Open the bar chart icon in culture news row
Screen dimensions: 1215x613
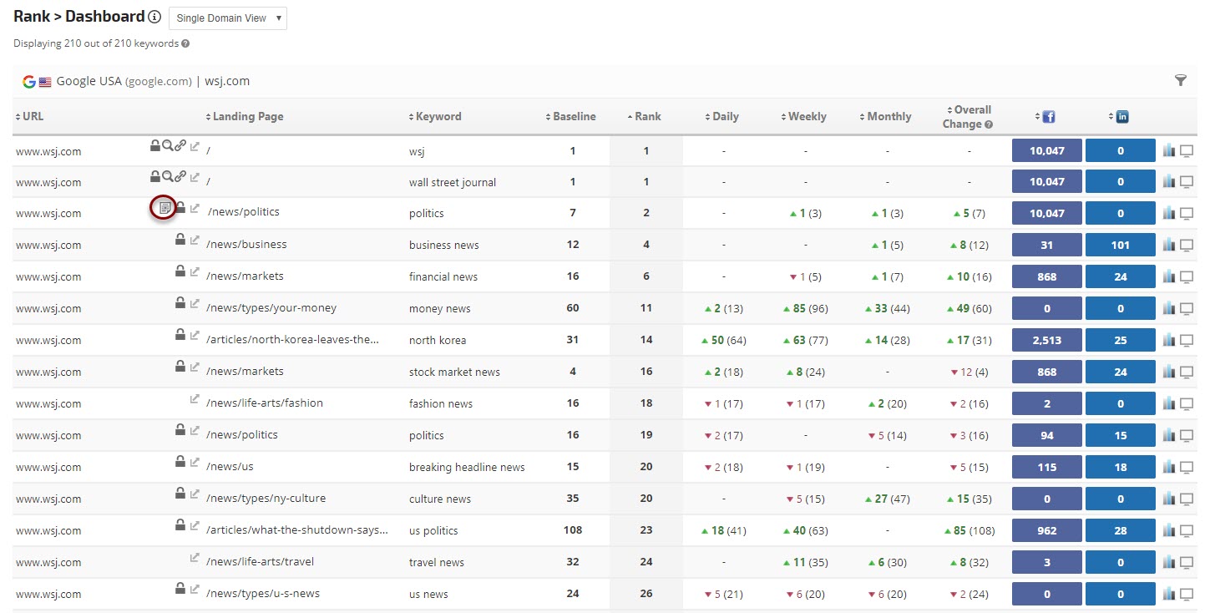coord(1169,499)
